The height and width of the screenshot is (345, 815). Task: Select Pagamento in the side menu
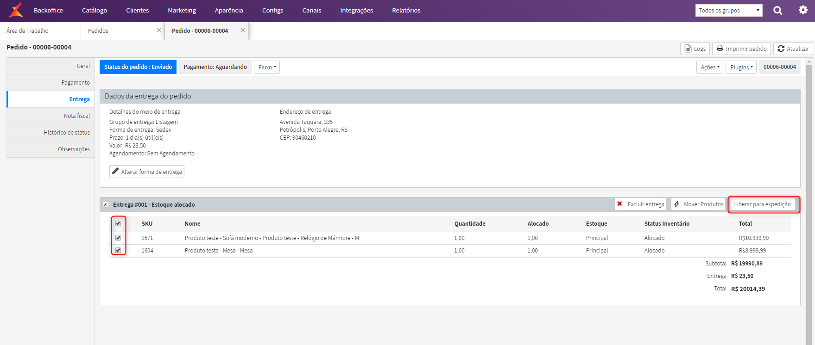click(x=51, y=83)
